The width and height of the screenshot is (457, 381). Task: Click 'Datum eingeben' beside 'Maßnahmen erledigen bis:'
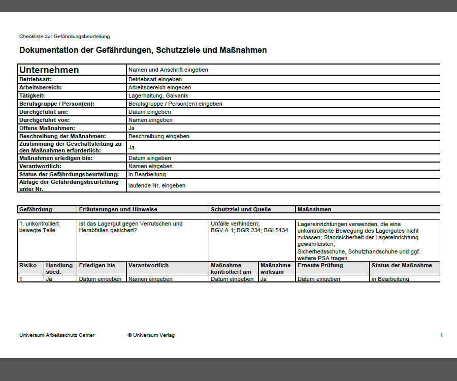tap(149, 158)
